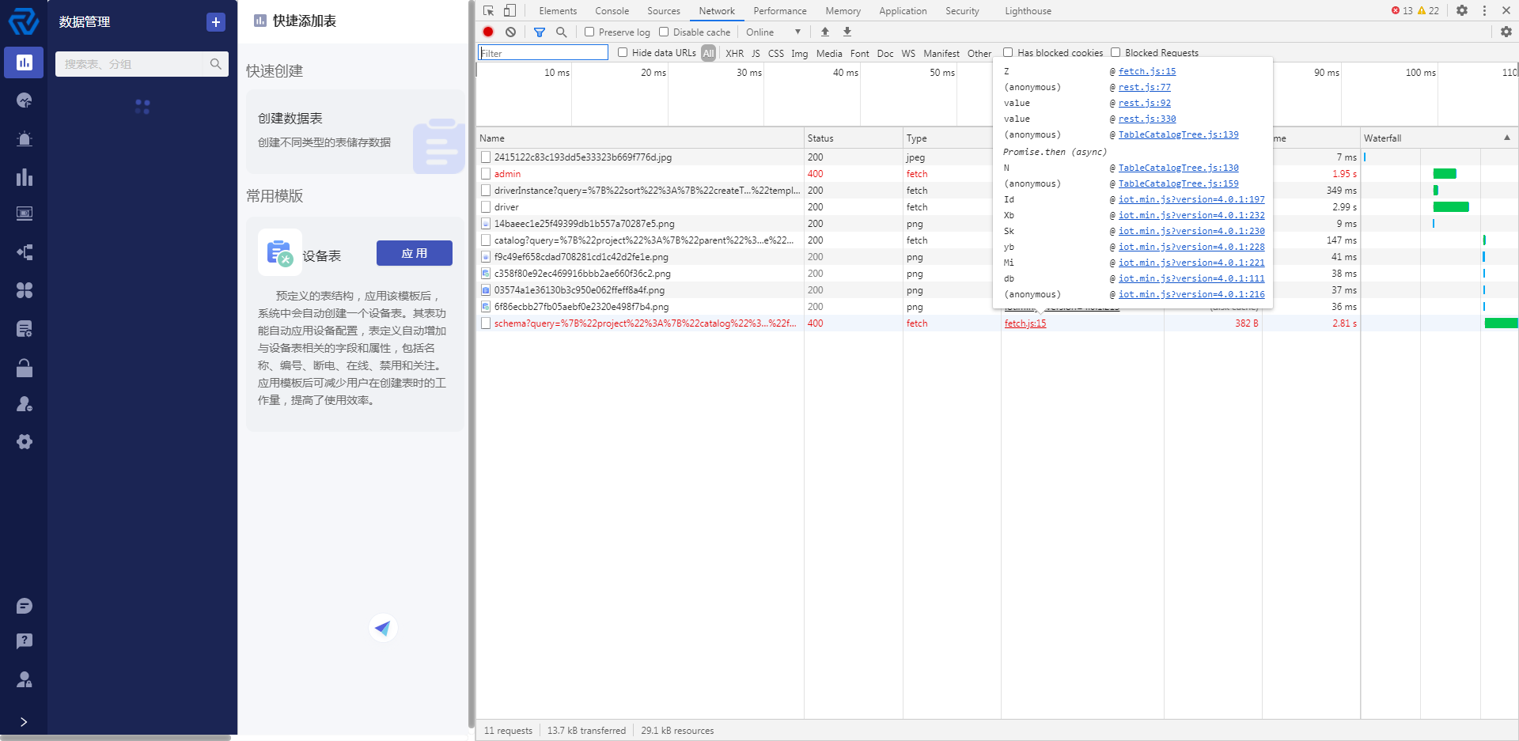1519x741 pixels.
Task: Open the monitor screen sidebar icon
Action: (x=24, y=214)
